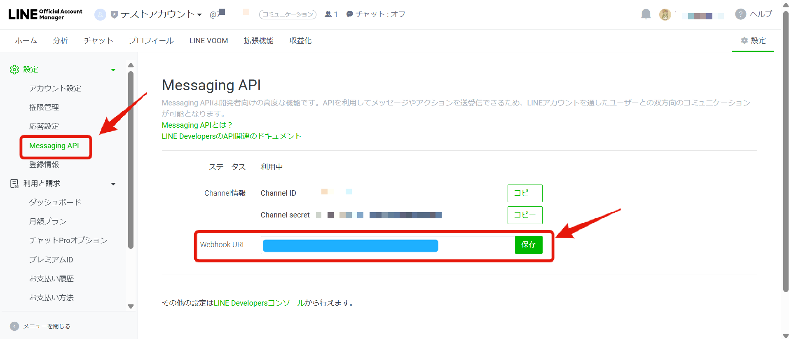Copy the Channel ID
This screenshot has height=339, width=789.
pyautogui.click(x=525, y=193)
